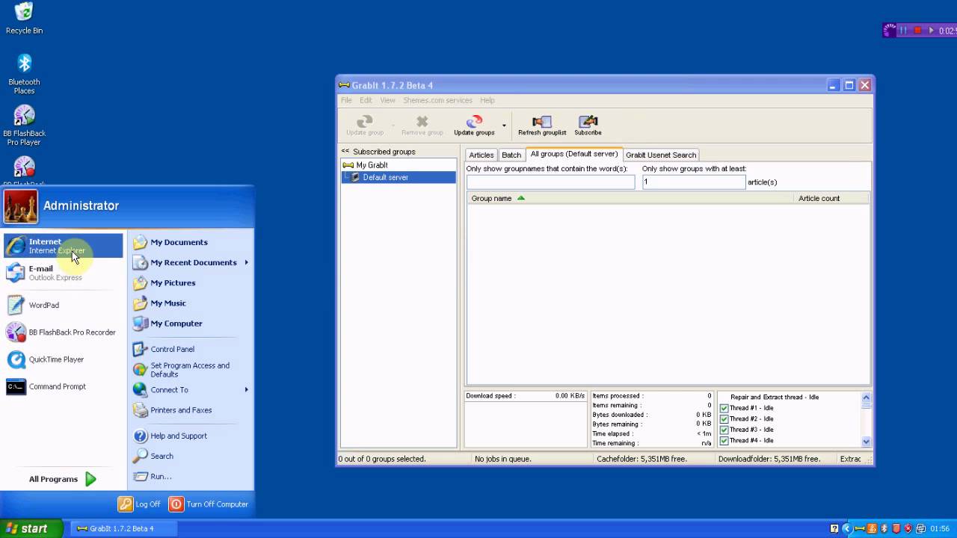Select All groups (Default server) tab
The image size is (957, 538).
[x=574, y=154]
